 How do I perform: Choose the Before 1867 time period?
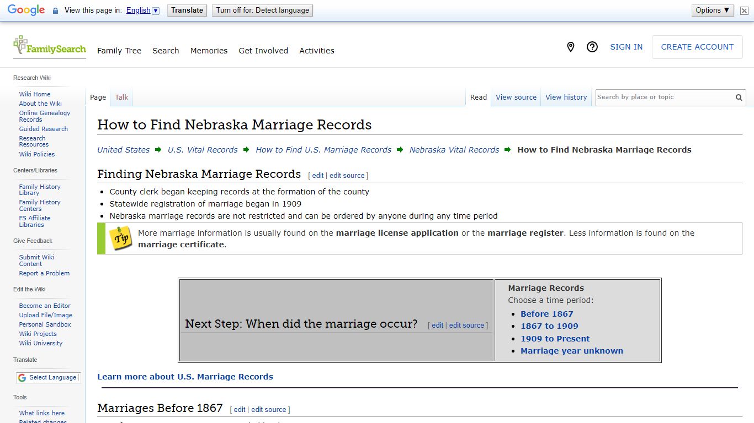547,314
